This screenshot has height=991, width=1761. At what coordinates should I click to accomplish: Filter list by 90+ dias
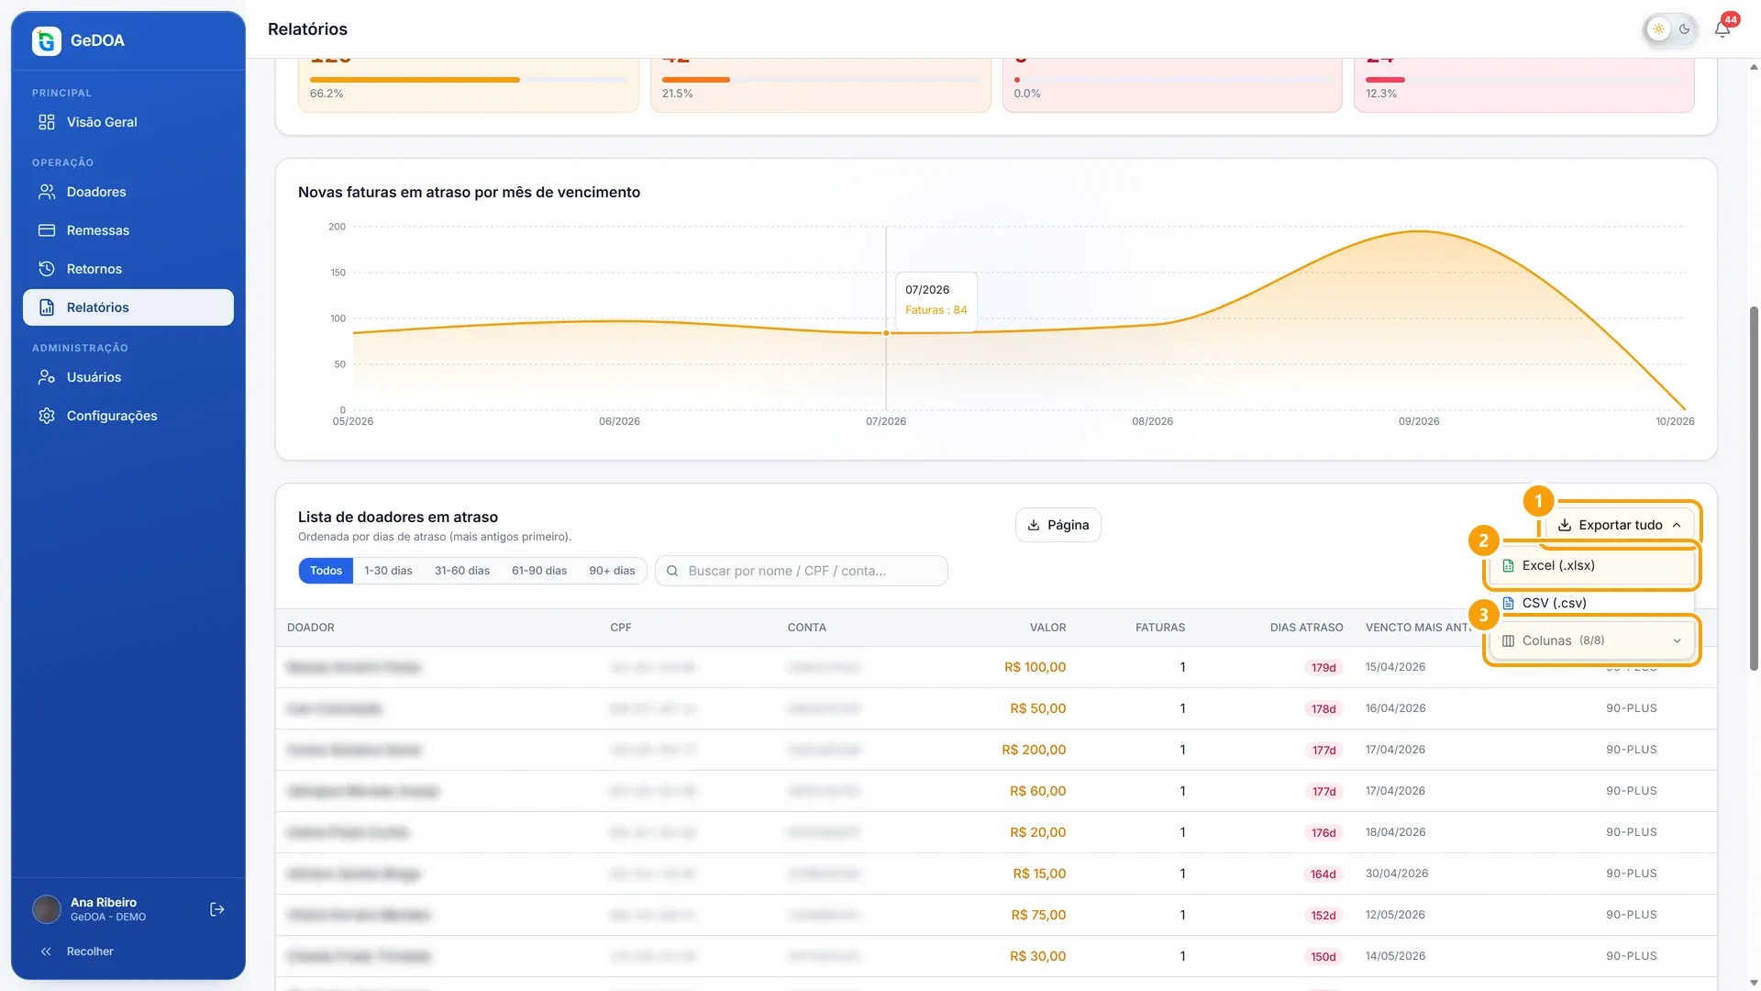point(612,571)
